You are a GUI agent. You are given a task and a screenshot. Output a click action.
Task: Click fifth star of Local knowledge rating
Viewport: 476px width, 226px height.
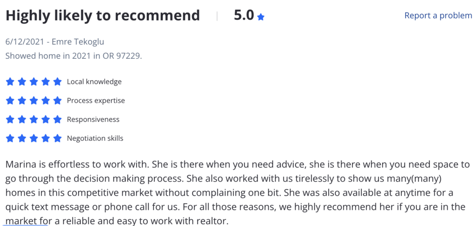pos(57,82)
